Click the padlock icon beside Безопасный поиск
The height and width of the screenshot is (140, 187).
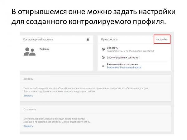pos(103,66)
